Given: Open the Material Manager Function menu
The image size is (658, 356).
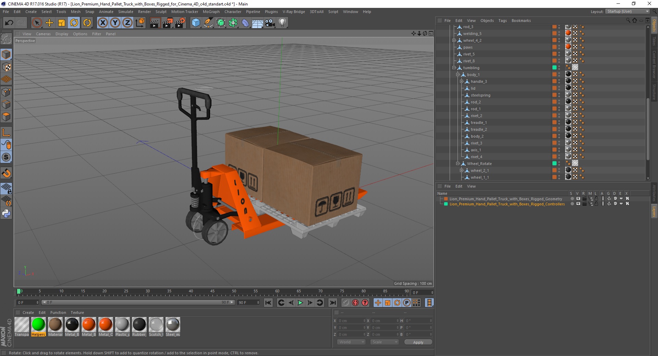Looking at the screenshot, I should point(58,313).
